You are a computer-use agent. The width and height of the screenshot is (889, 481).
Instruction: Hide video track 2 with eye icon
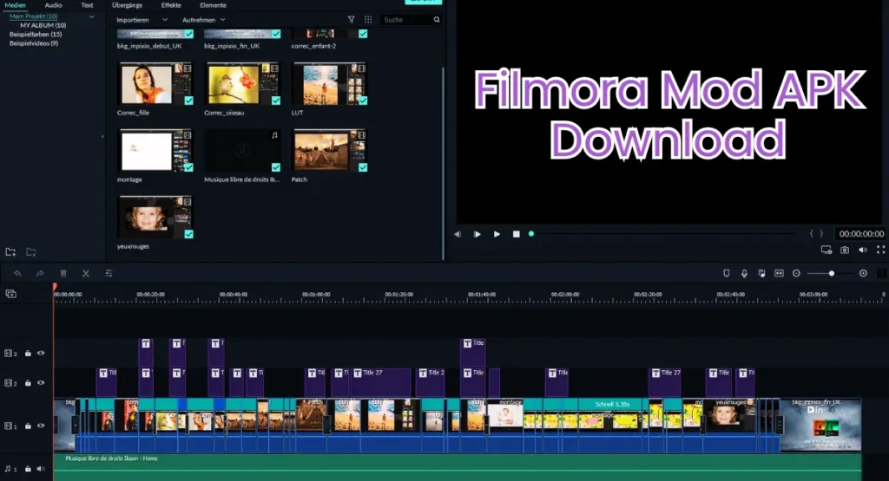(x=41, y=383)
